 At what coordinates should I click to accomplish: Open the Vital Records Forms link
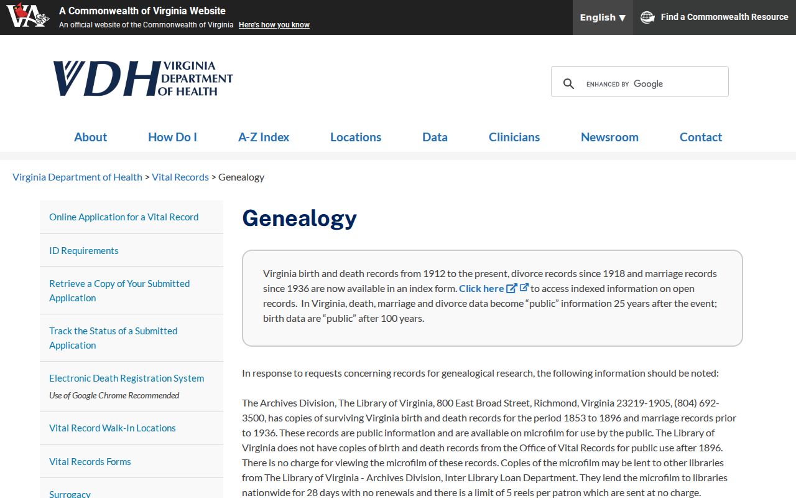90,461
